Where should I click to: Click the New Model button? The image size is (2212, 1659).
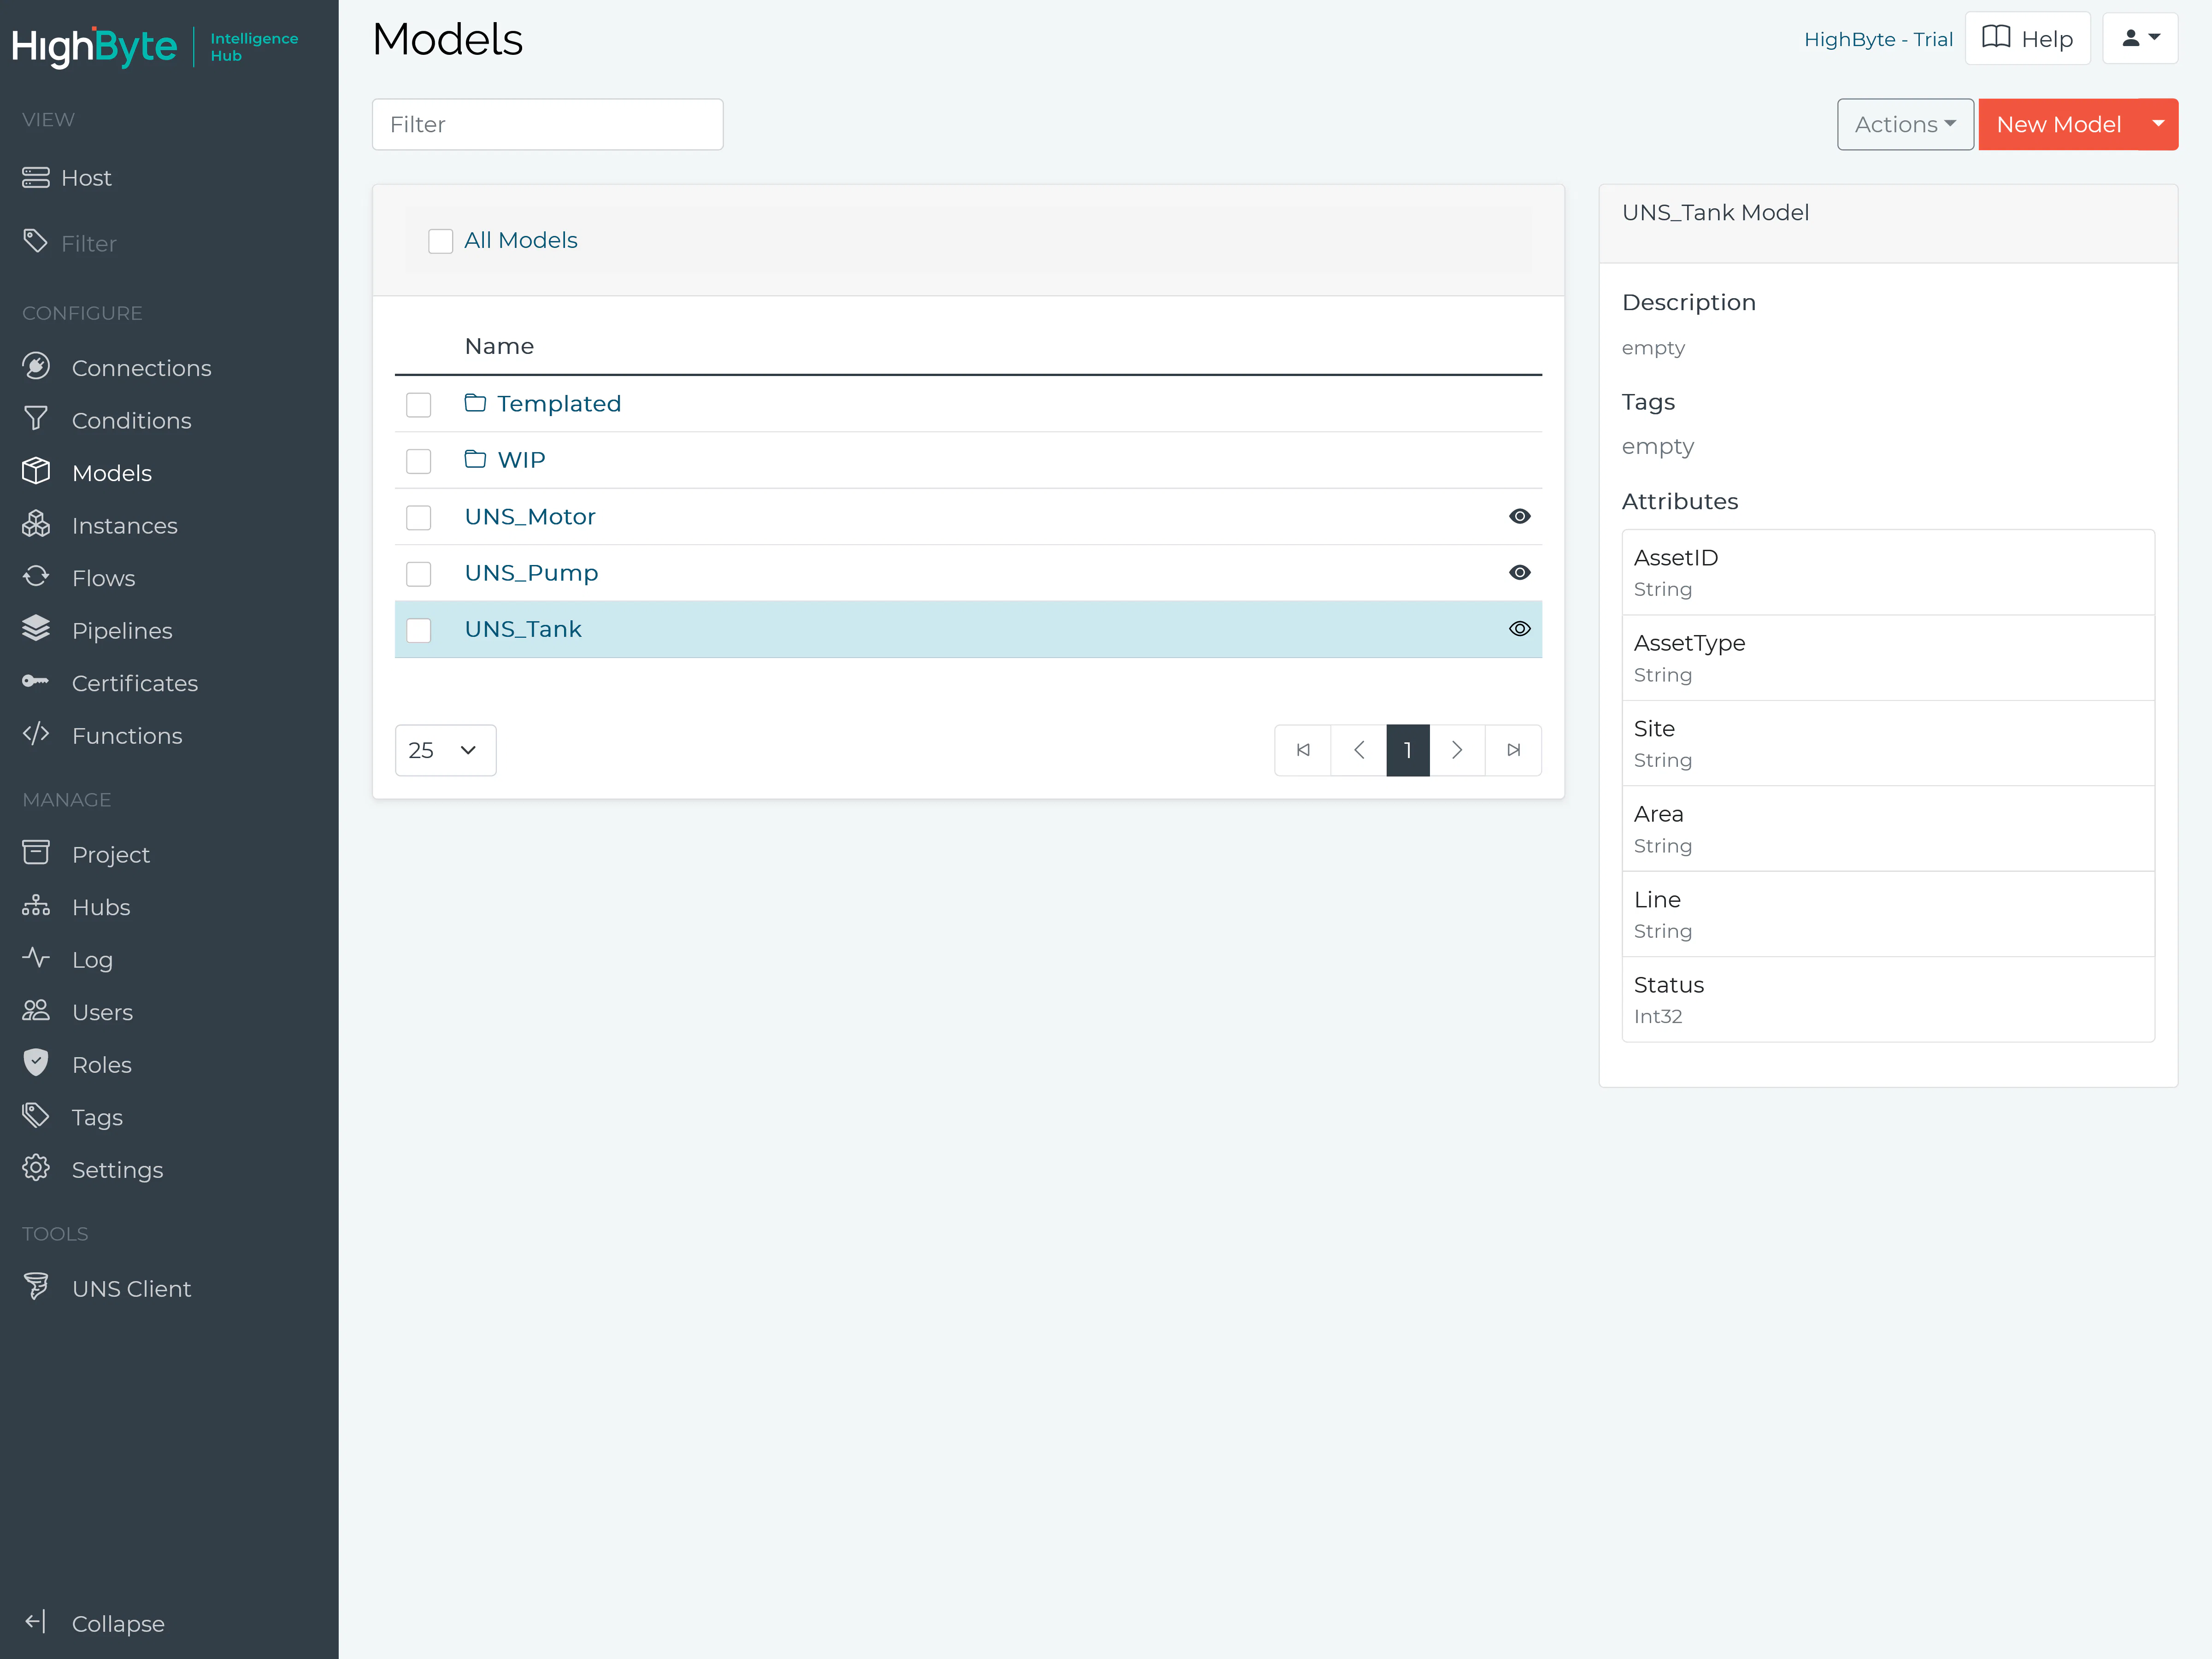click(x=2058, y=124)
